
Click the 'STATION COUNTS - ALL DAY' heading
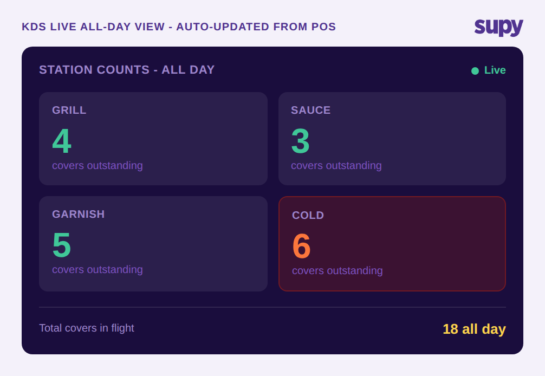point(127,70)
